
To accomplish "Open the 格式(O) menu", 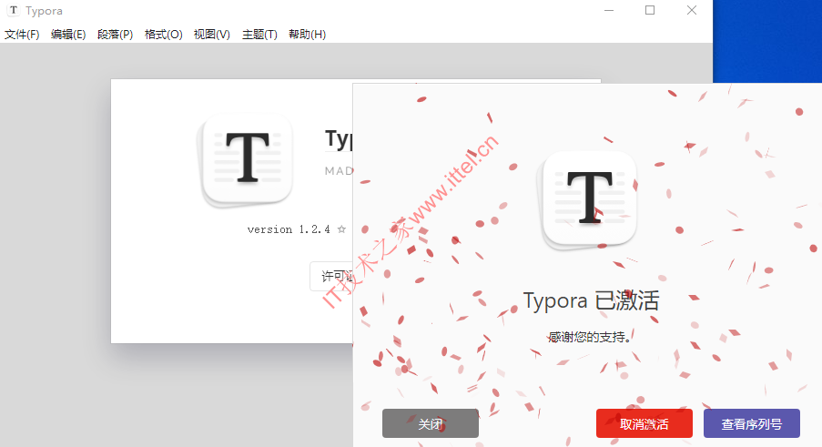I will coord(163,35).
